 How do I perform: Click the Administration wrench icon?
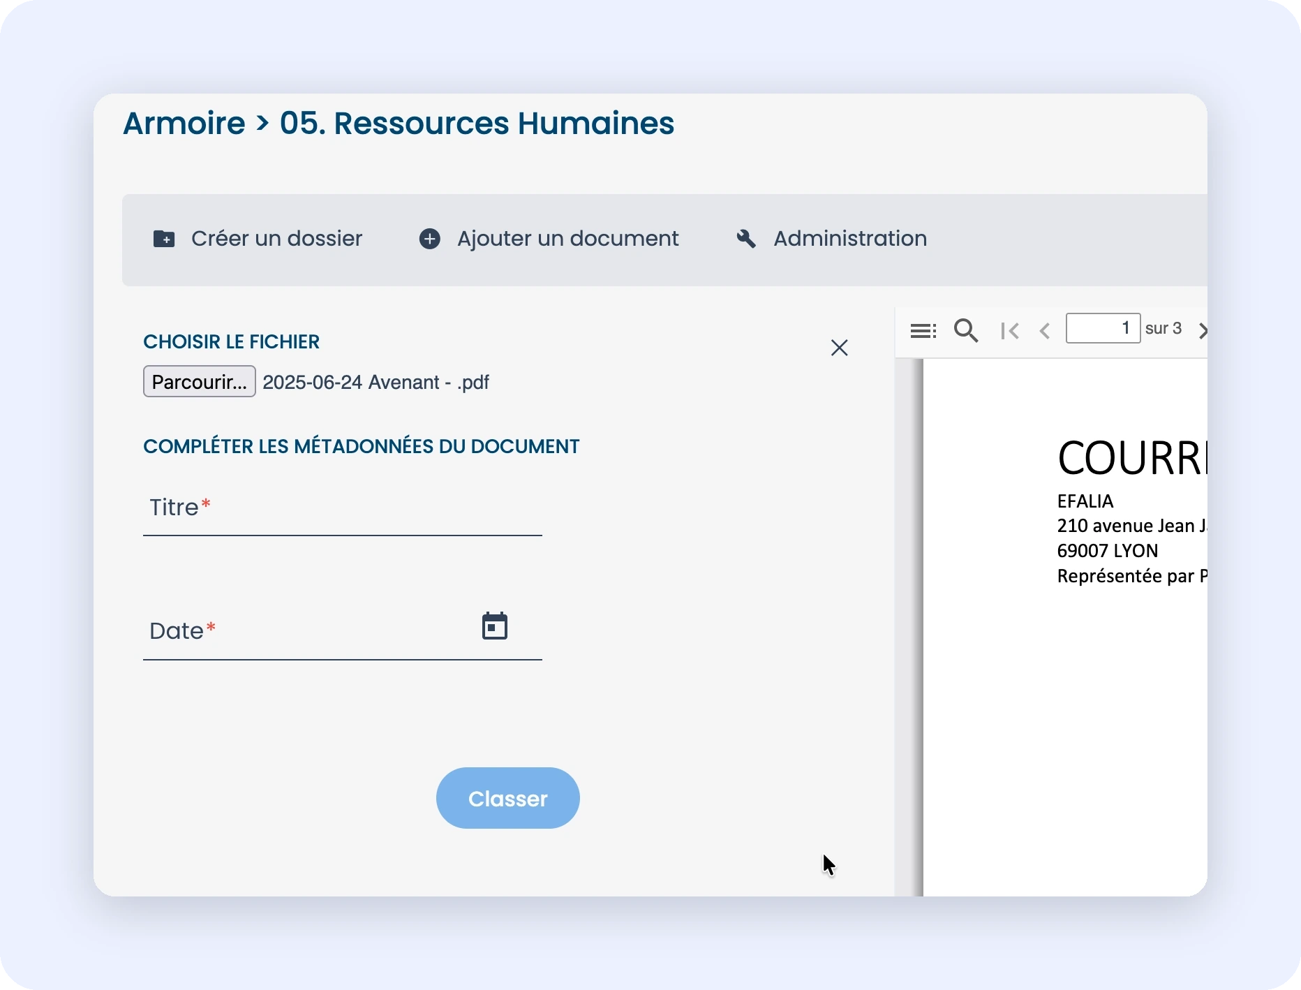(746, 239)
